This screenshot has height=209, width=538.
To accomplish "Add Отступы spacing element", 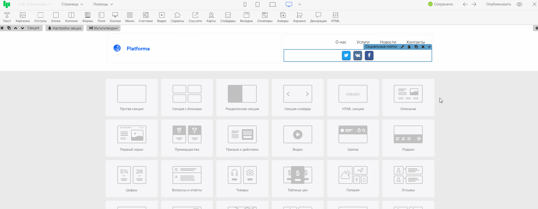I will (x=40, y=17).
